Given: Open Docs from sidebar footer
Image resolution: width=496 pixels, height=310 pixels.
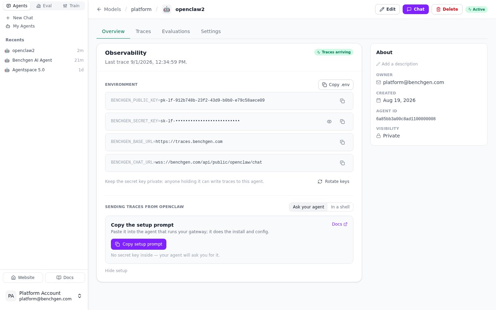Looking at the screenshot, I should pyautogui.click(x=65, y=278).
